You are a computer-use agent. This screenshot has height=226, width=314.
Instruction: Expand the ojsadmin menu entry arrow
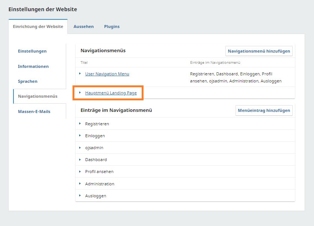click(x=80, y=148)
